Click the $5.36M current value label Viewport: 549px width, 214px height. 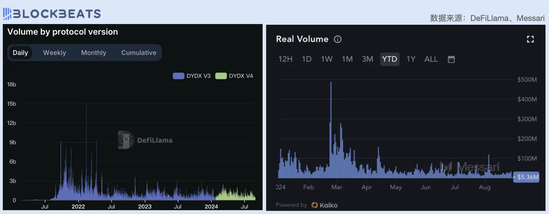tap(527, 177)
